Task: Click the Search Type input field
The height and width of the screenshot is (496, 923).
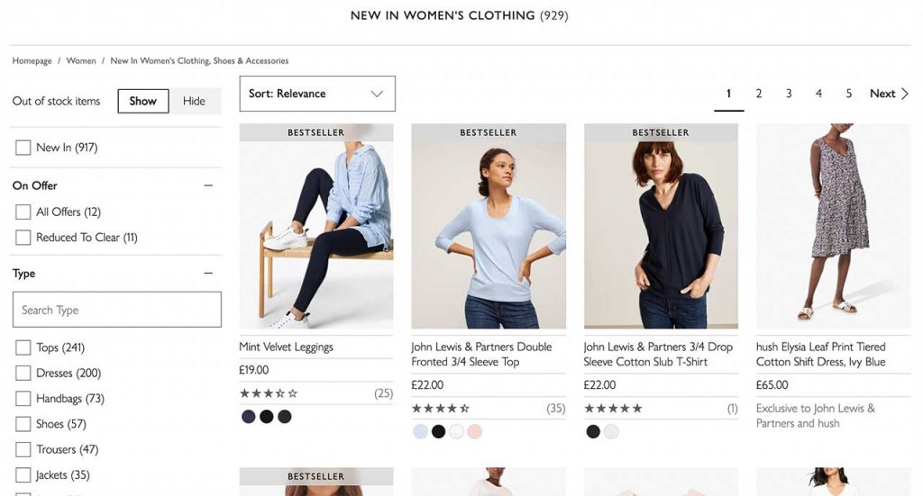Action: click(117, 310)
